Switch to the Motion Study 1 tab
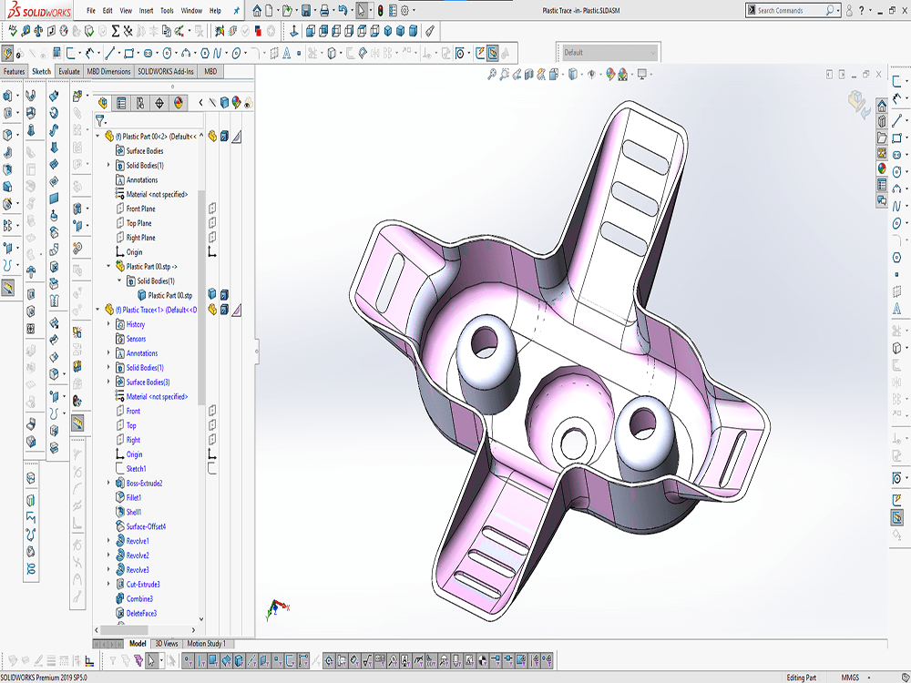This screenshot has width=911, height=683. coord(206,644)
